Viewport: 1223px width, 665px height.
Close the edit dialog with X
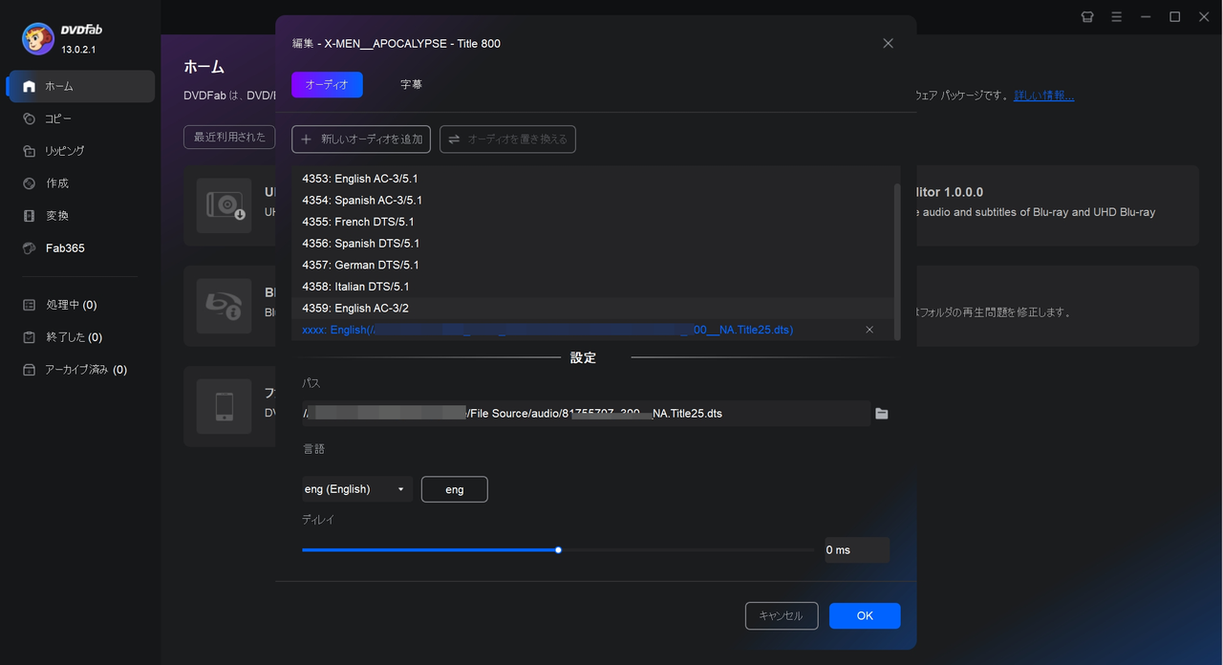pos(889,43)
